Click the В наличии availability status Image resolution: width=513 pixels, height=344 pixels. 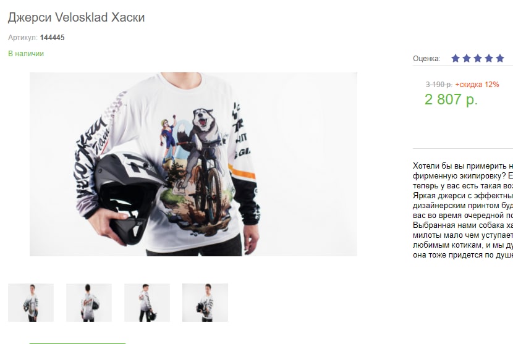[26, 54]
